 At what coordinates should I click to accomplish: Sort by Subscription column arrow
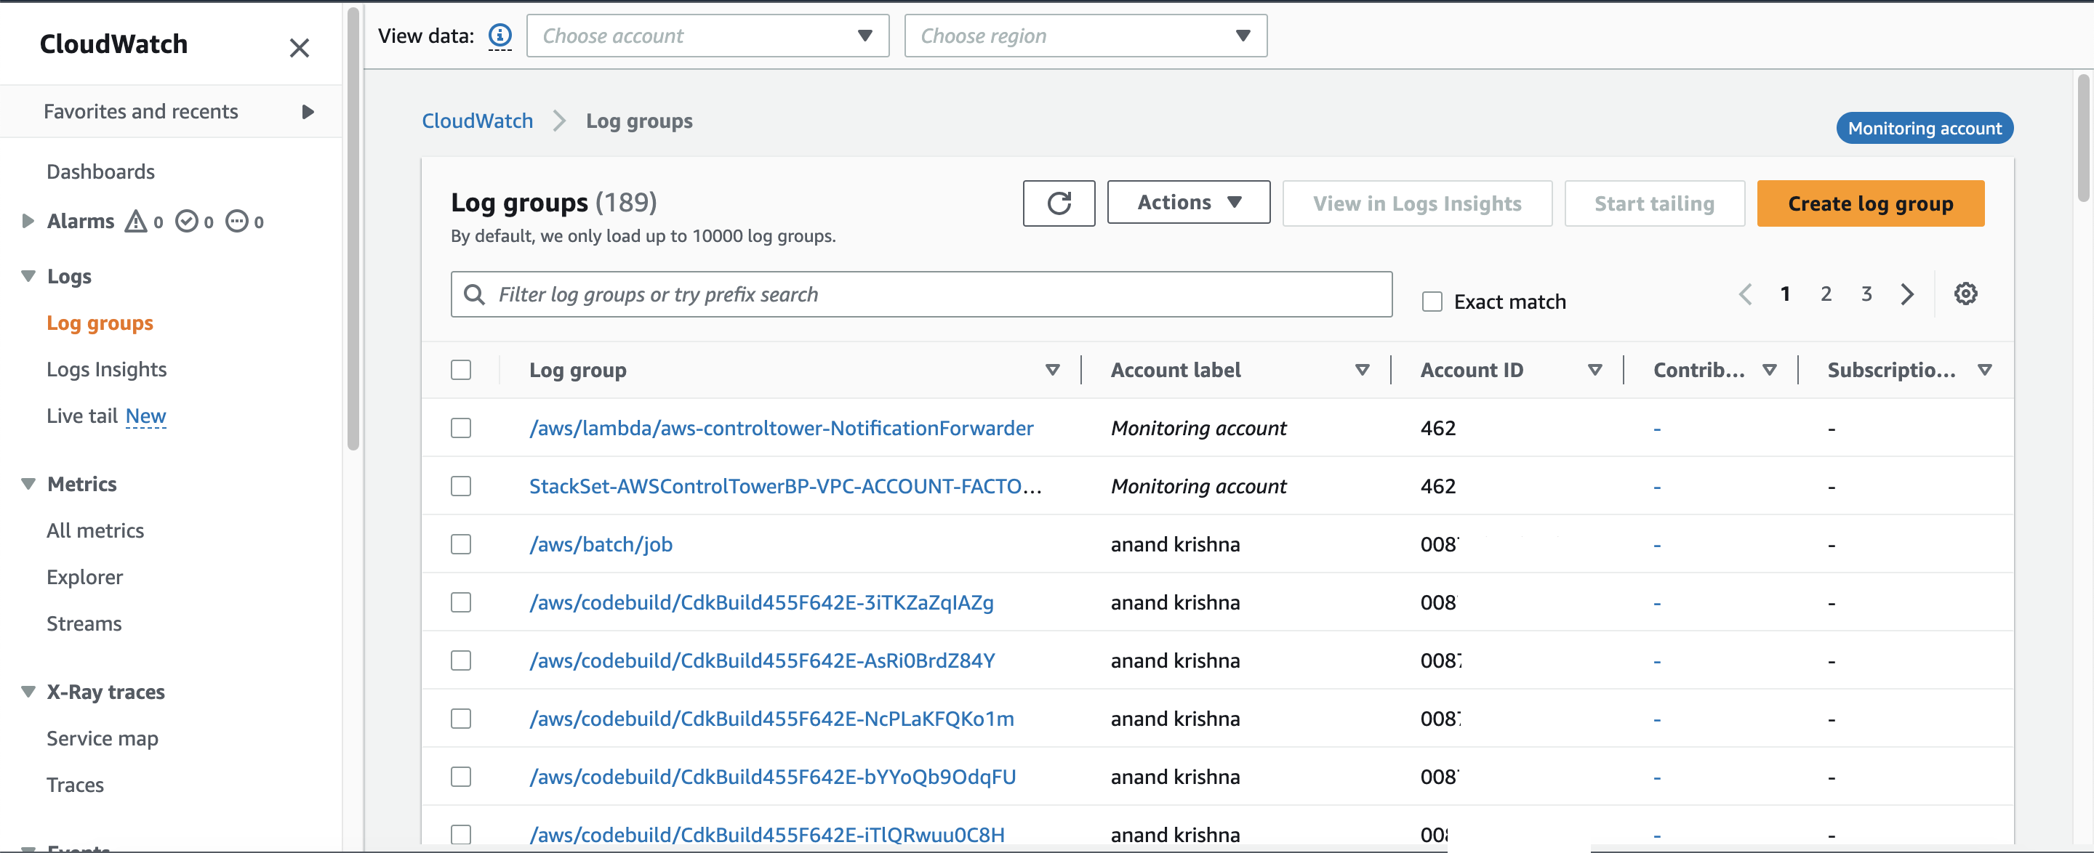coord(1984,370)
